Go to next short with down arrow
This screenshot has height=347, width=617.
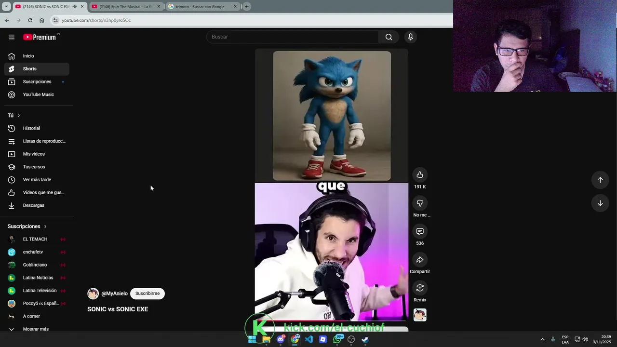(x=600, y=203)
